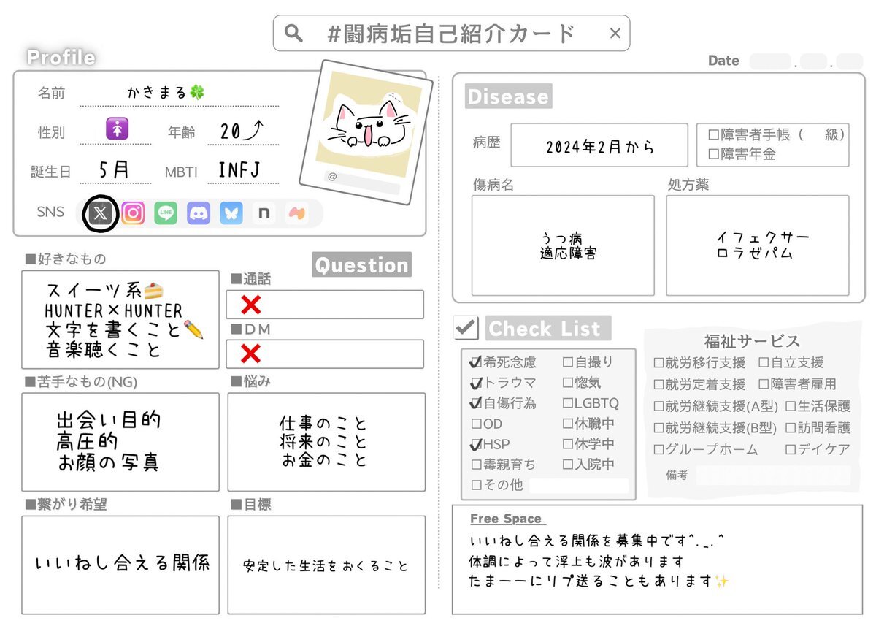Select the Discord icon

[x=199, y=213]
